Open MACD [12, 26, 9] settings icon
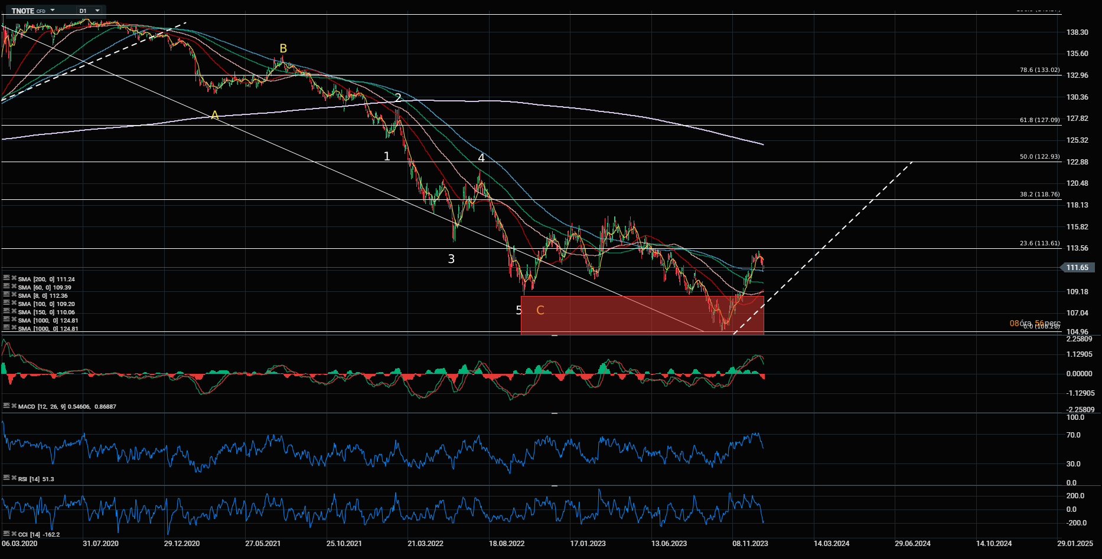1102x559 pixels. point(6,406)
